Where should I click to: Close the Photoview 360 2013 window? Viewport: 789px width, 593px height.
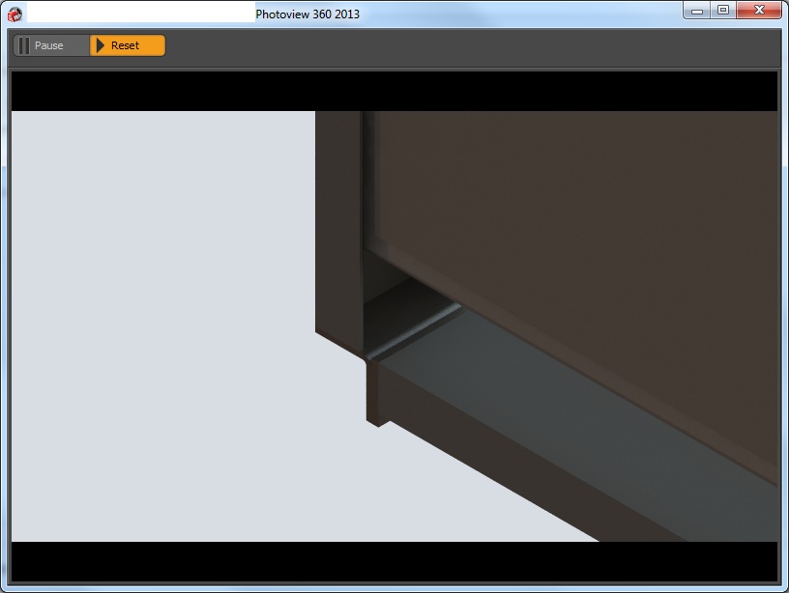pyautogui.click(x=759, y=11)
